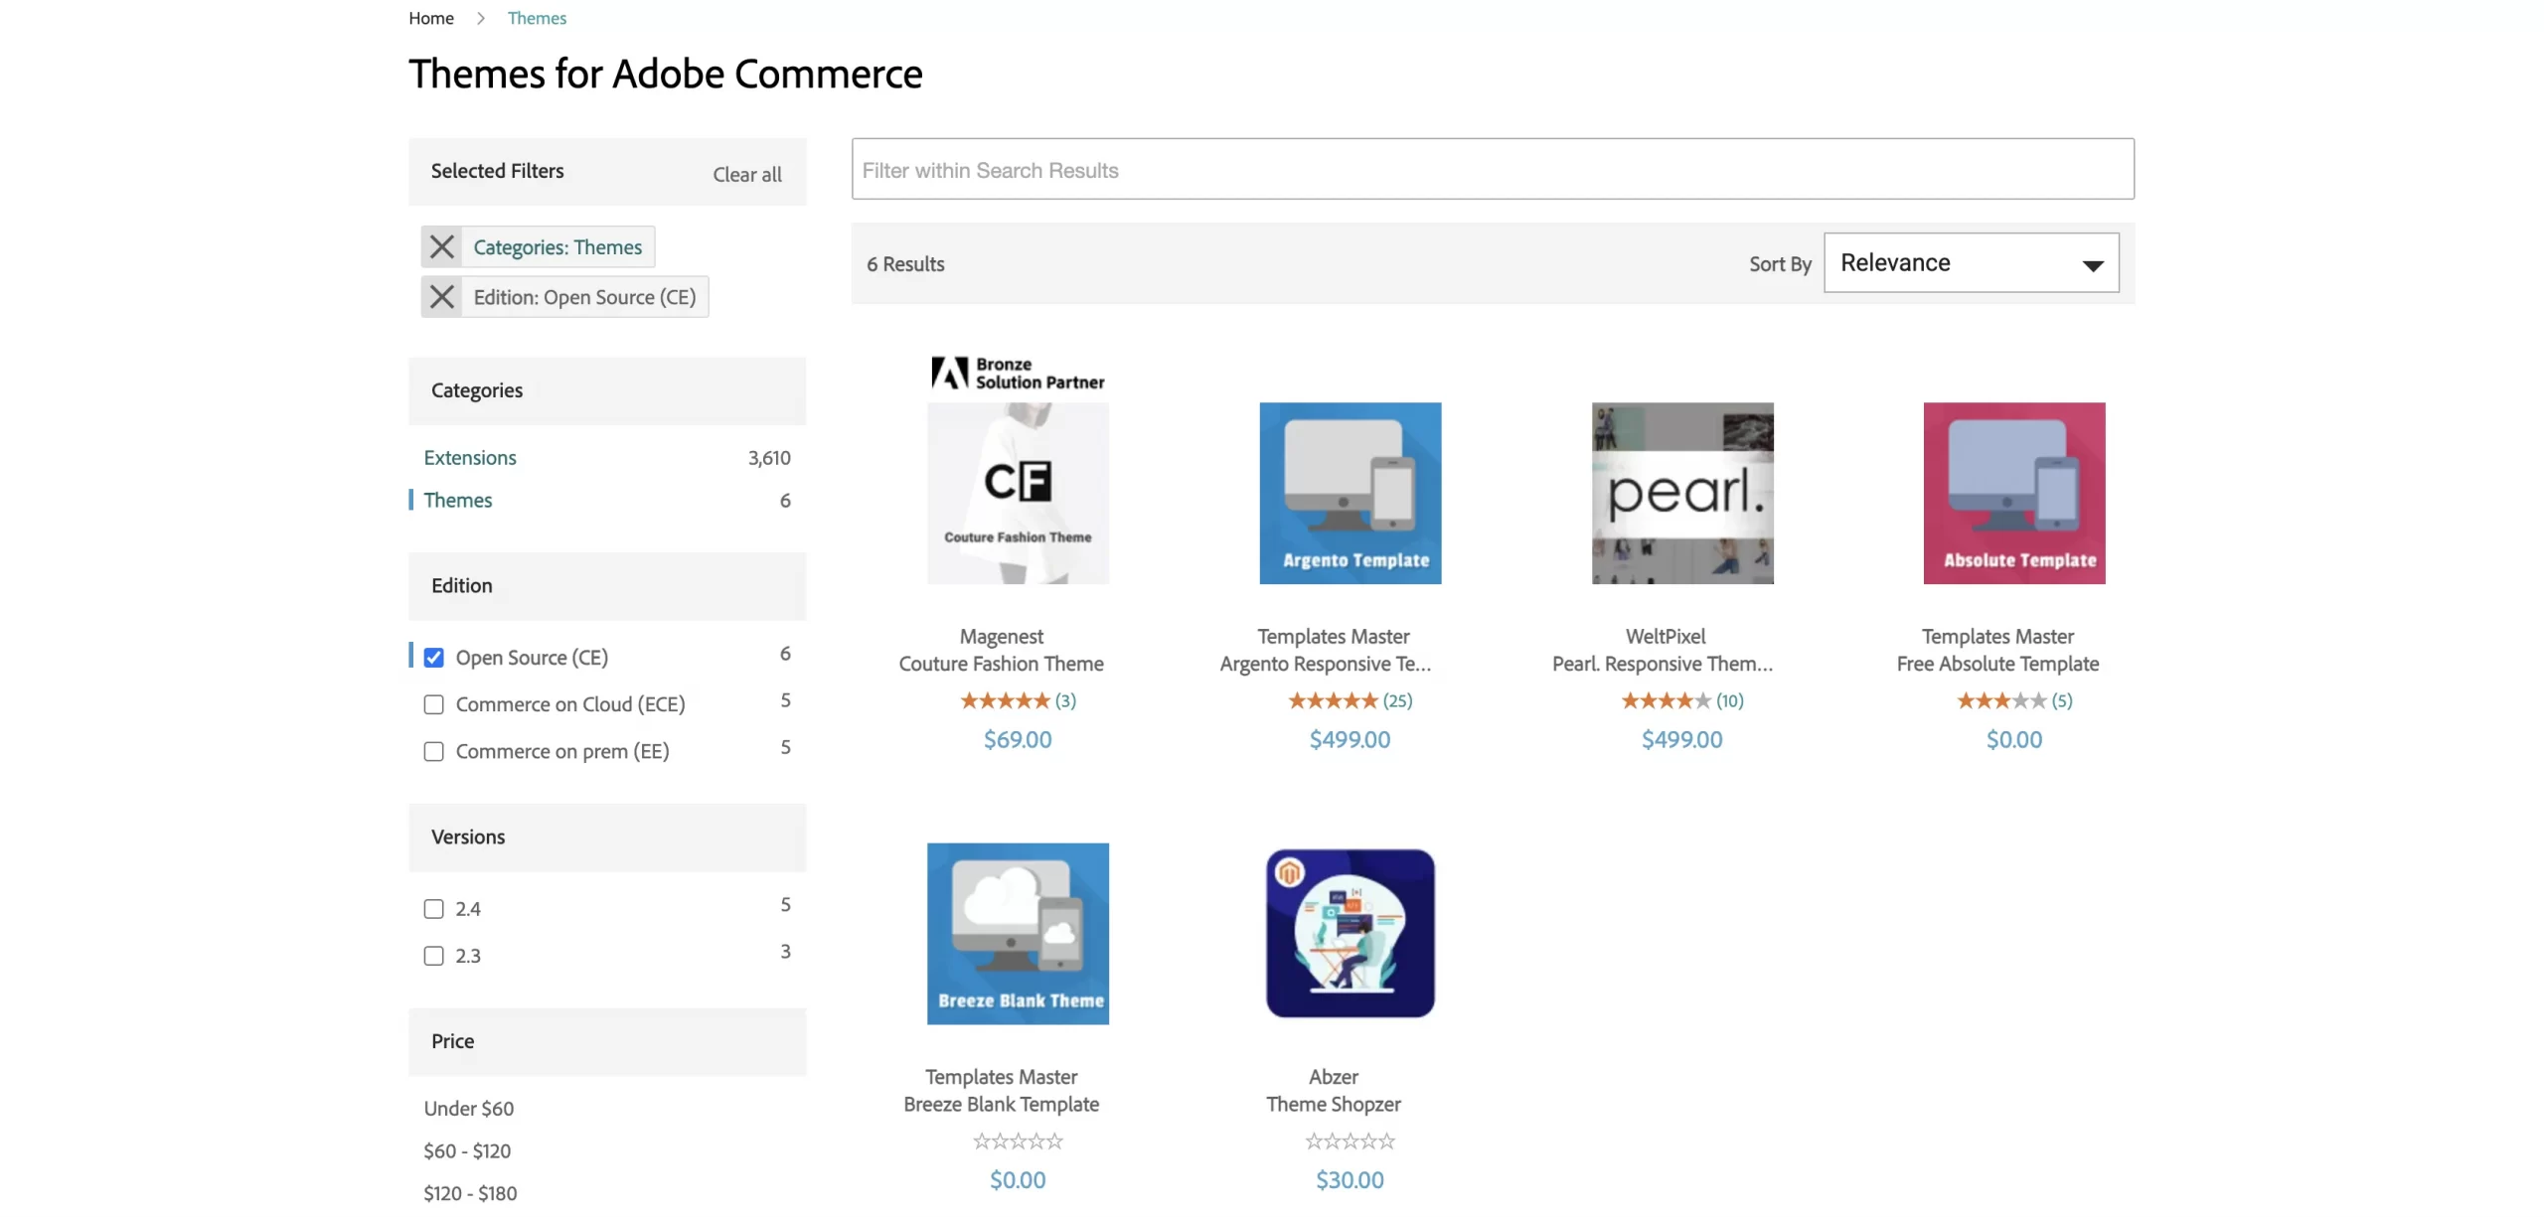Open the Argento Template product icon
Image resolution: width=2544 pixels, height=1217 pixels.
pos(1349,493)
